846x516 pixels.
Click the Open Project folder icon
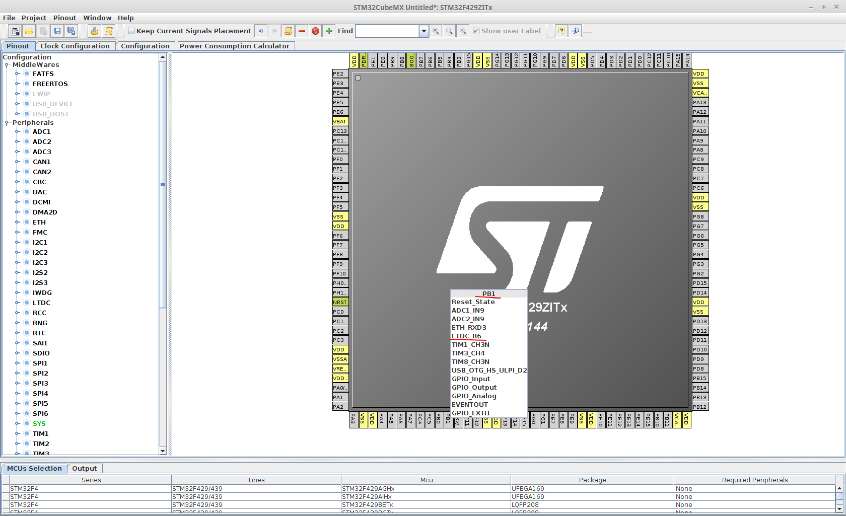click(x=29, y=31)
